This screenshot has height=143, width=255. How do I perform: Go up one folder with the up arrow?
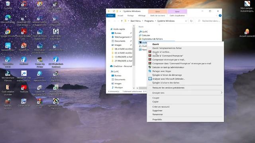pyautogui.click(x=122, y=21)
